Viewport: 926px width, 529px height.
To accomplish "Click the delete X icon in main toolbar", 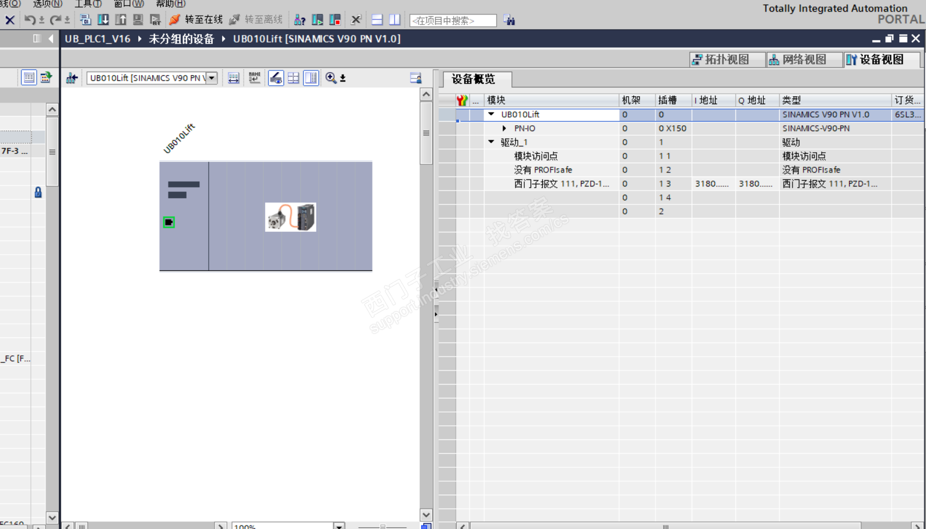I will (x=10, y=20).
